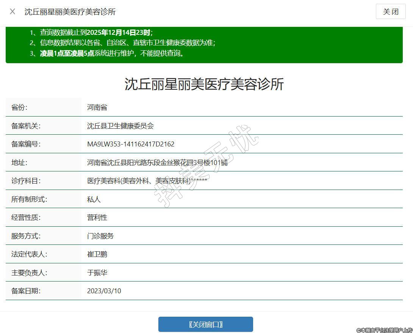
Task: Click the 备案编号 row label
Action: coord(26,144)
